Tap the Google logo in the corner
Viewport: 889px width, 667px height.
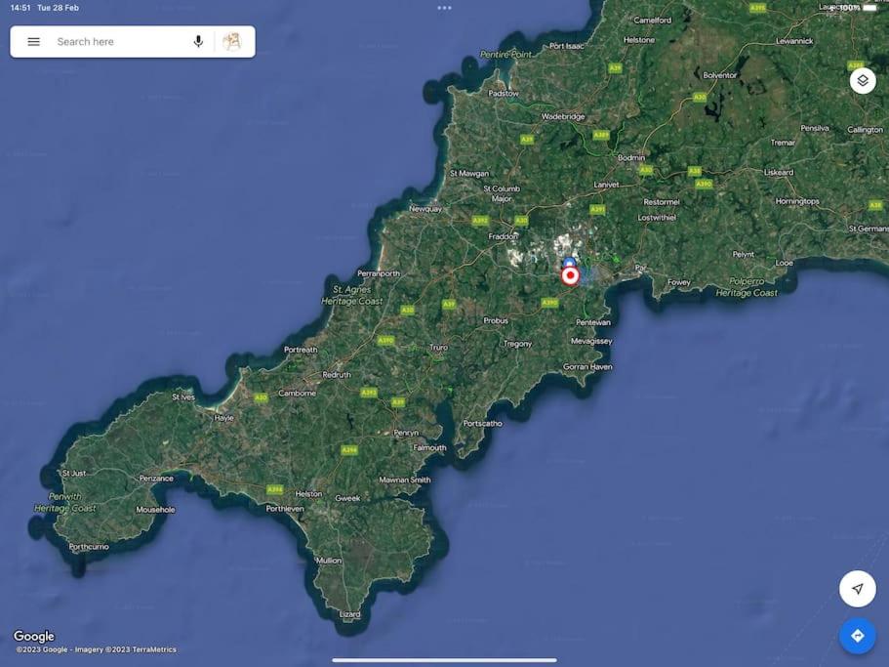point(34,637)
